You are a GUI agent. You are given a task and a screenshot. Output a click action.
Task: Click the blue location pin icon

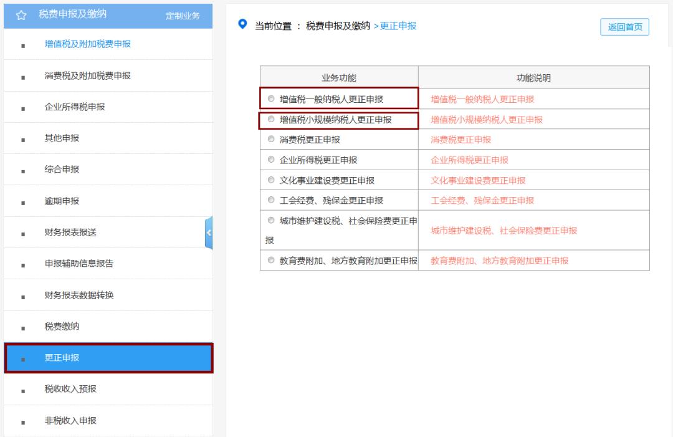[242, 26]
